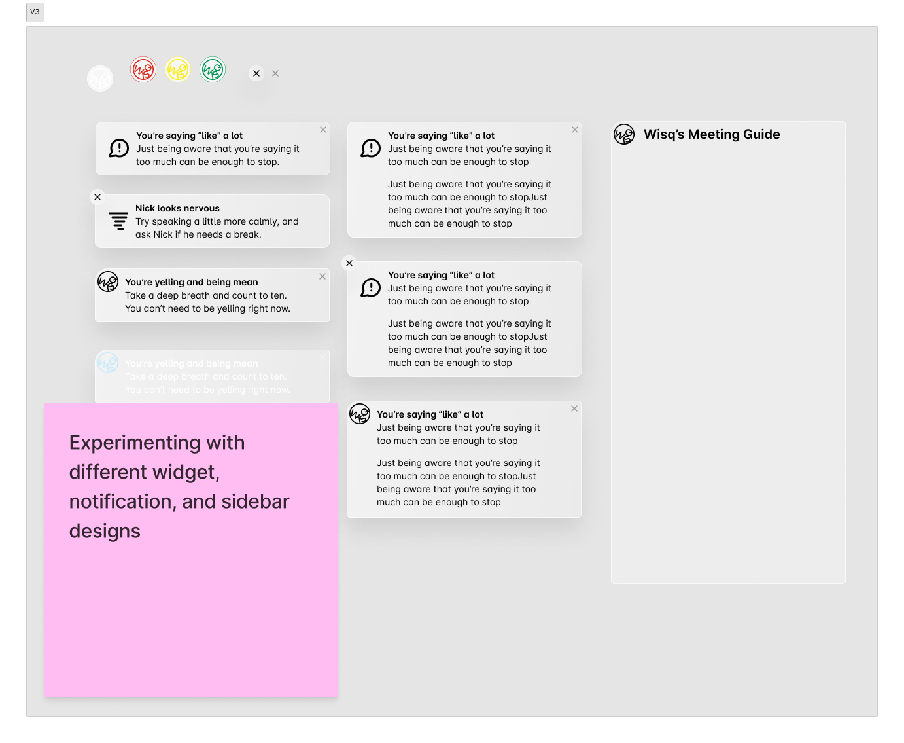Select the yellow Wisq logo badge

tap(178, 69)
